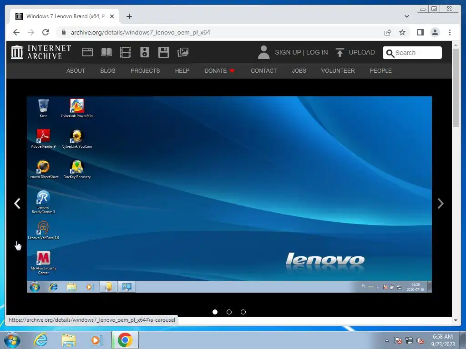
Task: Close the Windows 7 Lenovo Brand tab
Action: 112,16
